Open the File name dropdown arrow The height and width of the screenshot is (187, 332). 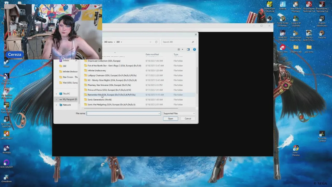(159, 113)
